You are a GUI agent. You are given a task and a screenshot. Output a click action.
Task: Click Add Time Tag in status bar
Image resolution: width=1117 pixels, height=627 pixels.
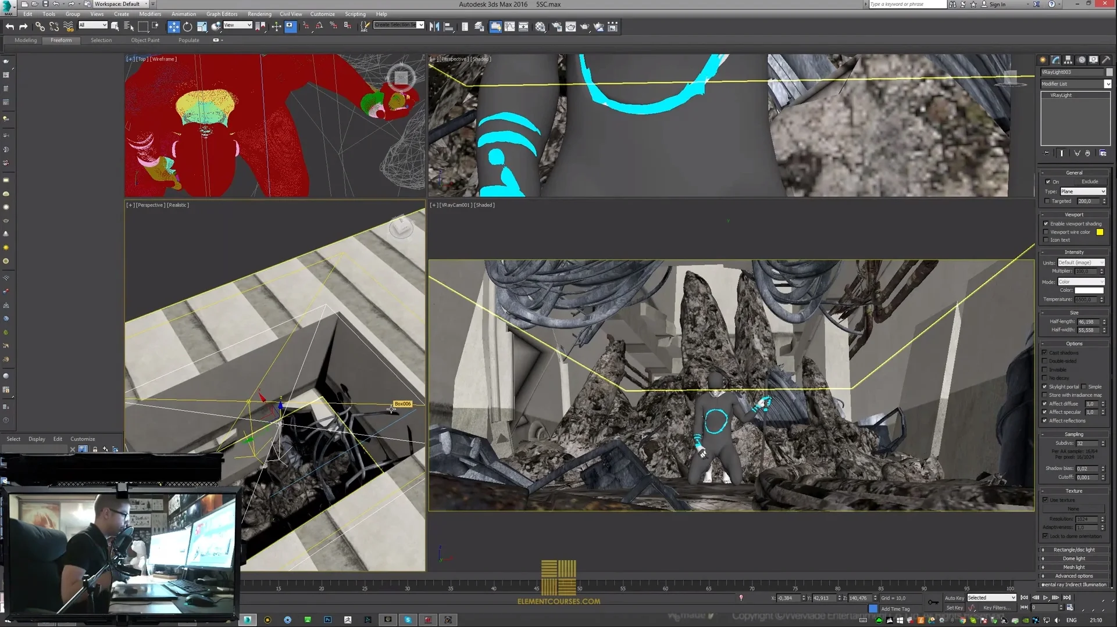click(x=895, y=609)
